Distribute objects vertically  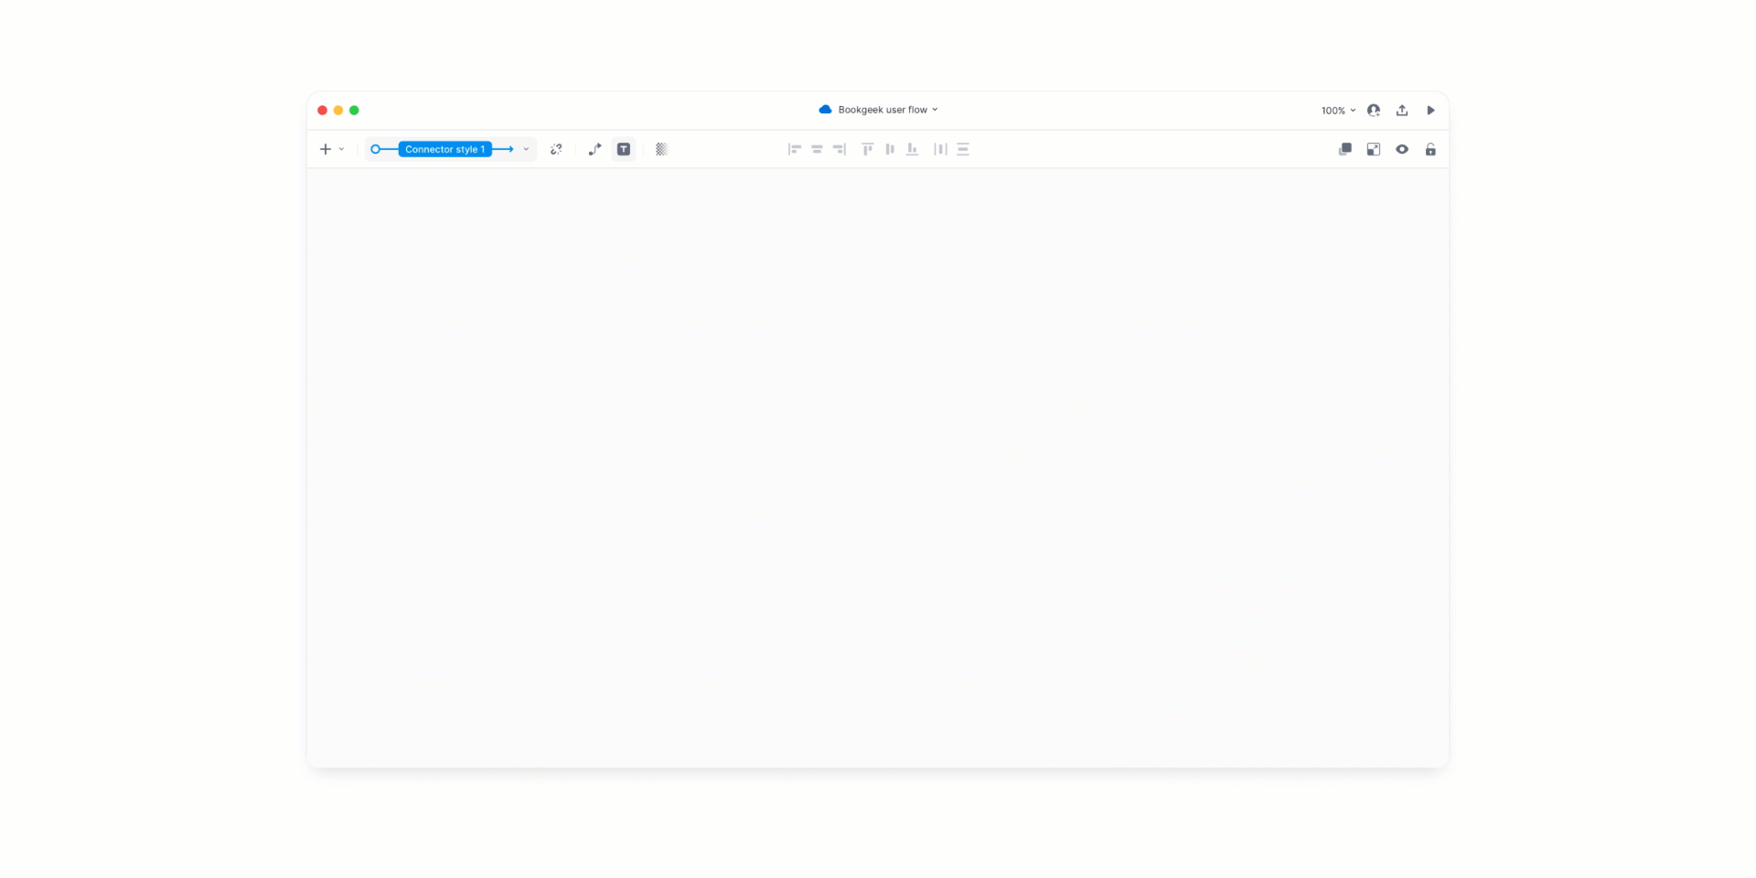(963, 149)
